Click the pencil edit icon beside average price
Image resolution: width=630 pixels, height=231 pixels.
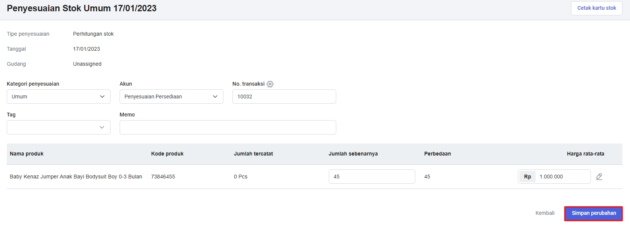[599, 177]
